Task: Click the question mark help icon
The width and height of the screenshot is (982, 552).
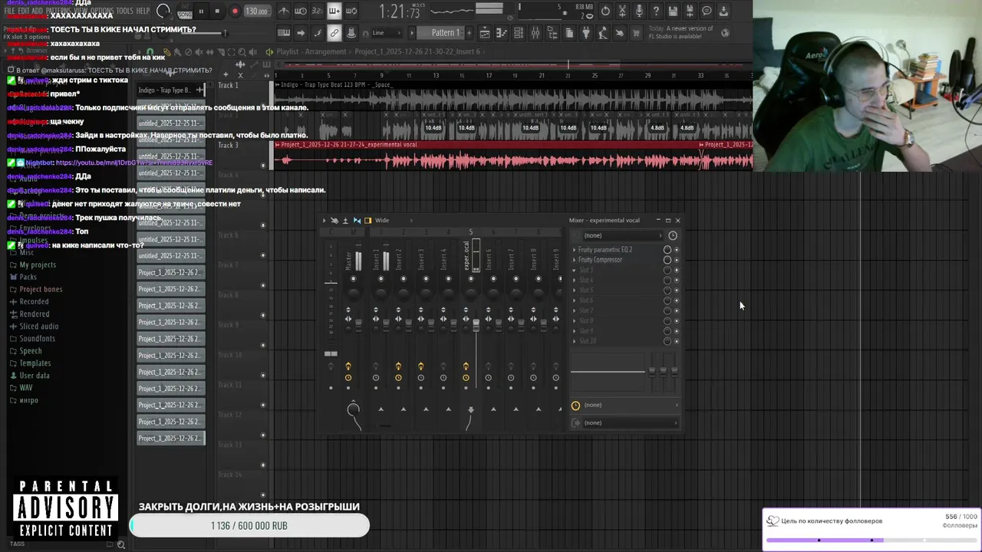Action: tap(656, 11)
